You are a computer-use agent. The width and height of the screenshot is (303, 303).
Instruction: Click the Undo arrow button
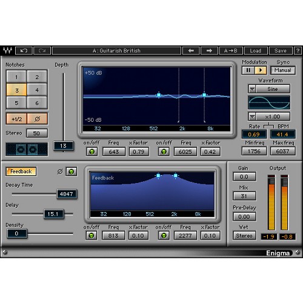tap(24, 50)
